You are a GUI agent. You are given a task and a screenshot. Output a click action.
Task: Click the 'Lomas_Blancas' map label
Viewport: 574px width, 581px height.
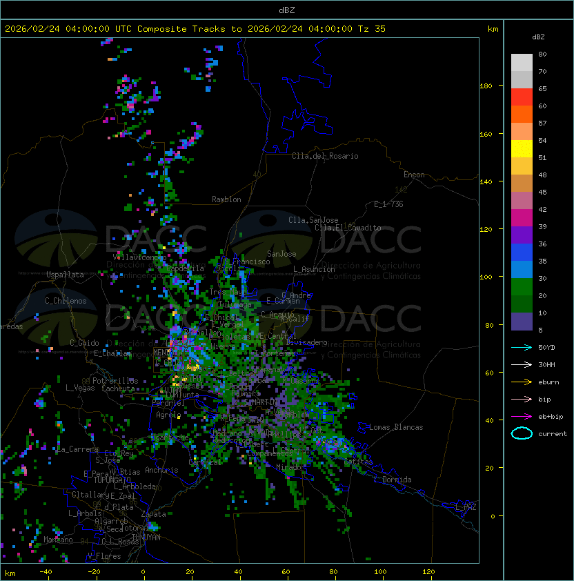pos(396,427)
